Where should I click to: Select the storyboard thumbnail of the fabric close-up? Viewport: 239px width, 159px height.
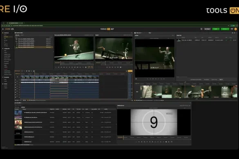pyautogui.click(x=146, y=92)
